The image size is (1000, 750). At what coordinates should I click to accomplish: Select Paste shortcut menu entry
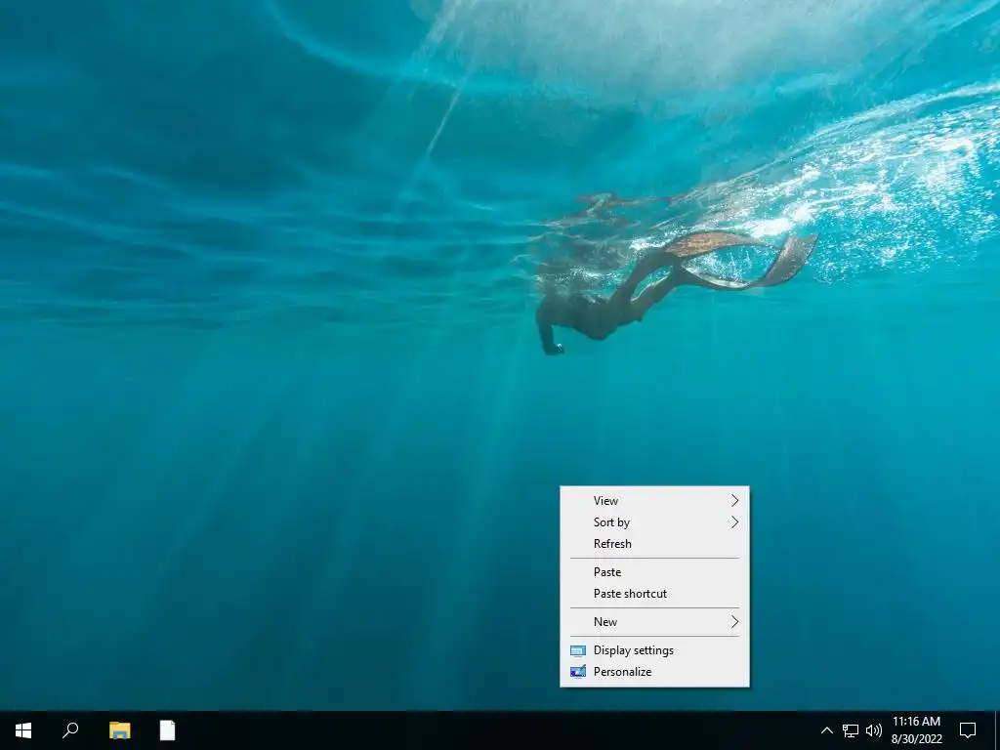pyautogui.click(x=654, y=594)
